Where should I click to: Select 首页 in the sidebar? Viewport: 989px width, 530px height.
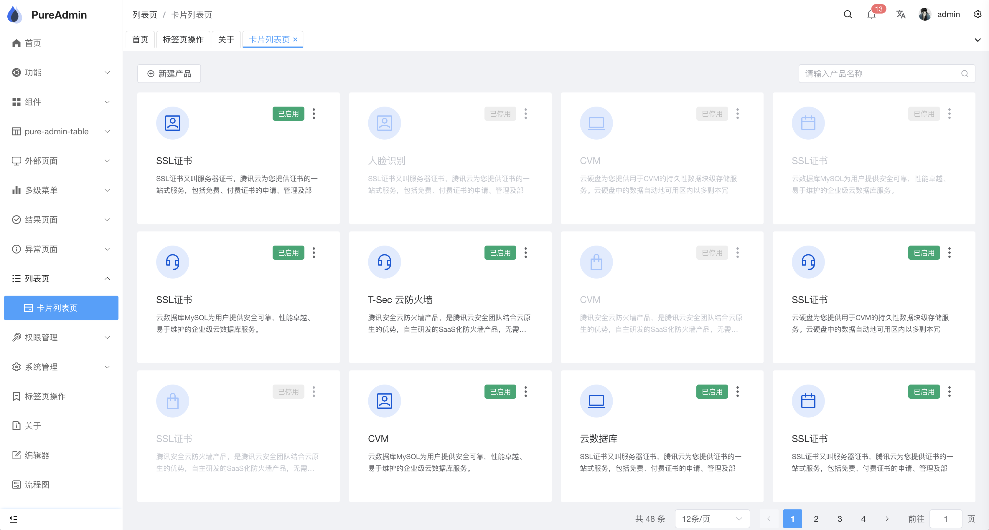33,43
